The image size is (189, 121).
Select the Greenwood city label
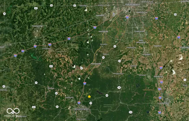139,31
